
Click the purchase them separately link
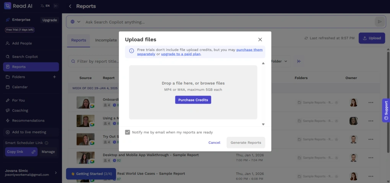coord(200,52)
